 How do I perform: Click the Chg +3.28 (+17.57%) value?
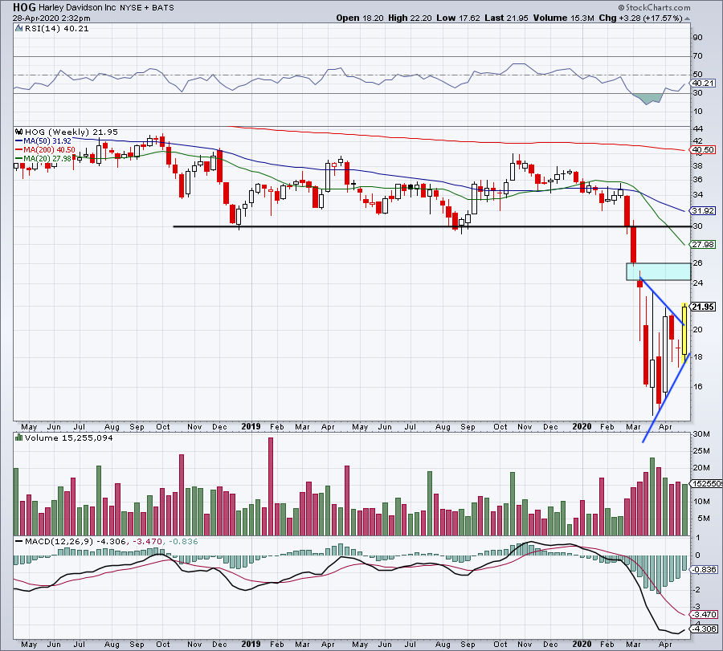pos(640,18)
